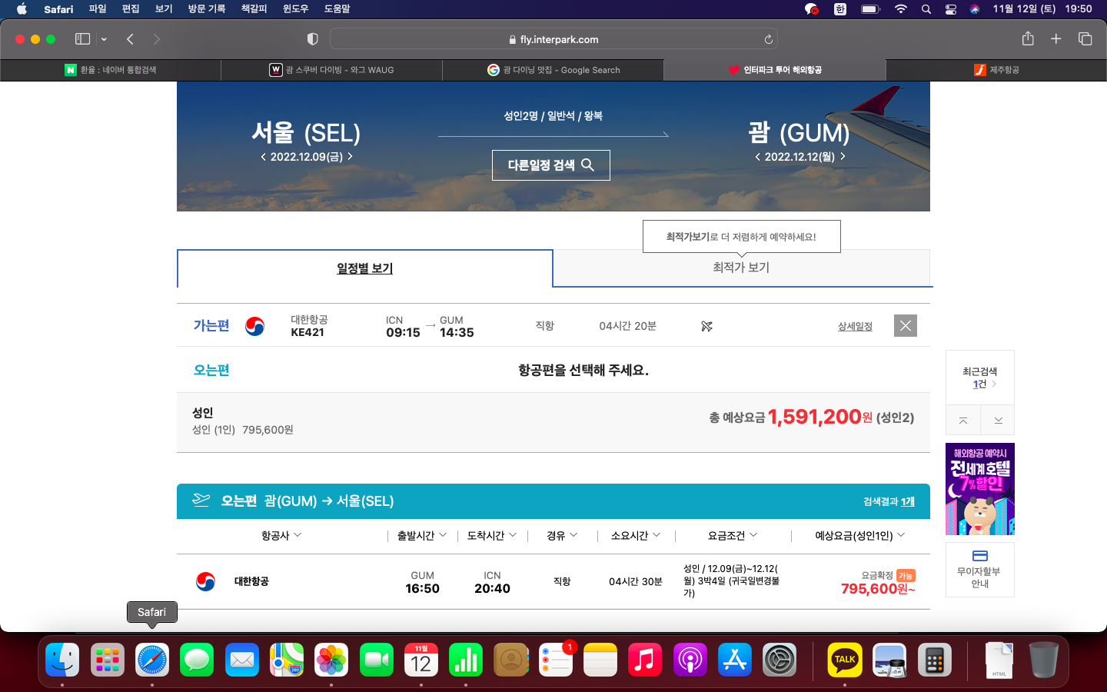Image resolution: width=1107 pixels, height=692 pixels.
Task: Open Calculator app in the Dock
Action: pos(935,660)
